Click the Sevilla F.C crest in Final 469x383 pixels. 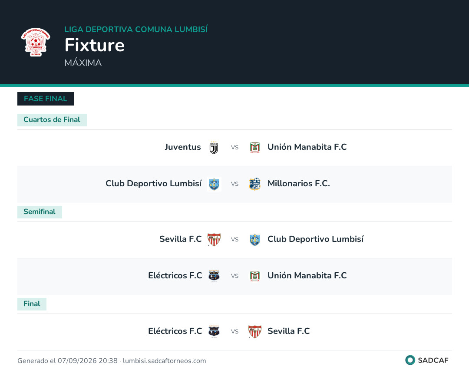255,332
